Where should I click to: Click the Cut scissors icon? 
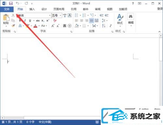coord(13,15)
